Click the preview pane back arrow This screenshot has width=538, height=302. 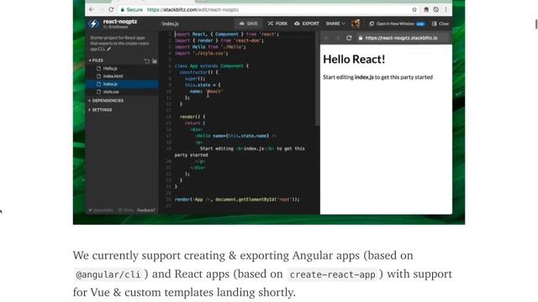(327, 38)
